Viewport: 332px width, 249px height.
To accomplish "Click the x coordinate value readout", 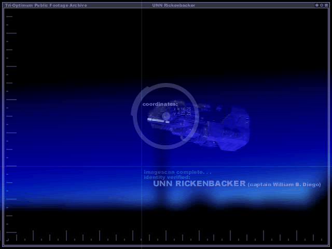I will (x=183, y=109).
